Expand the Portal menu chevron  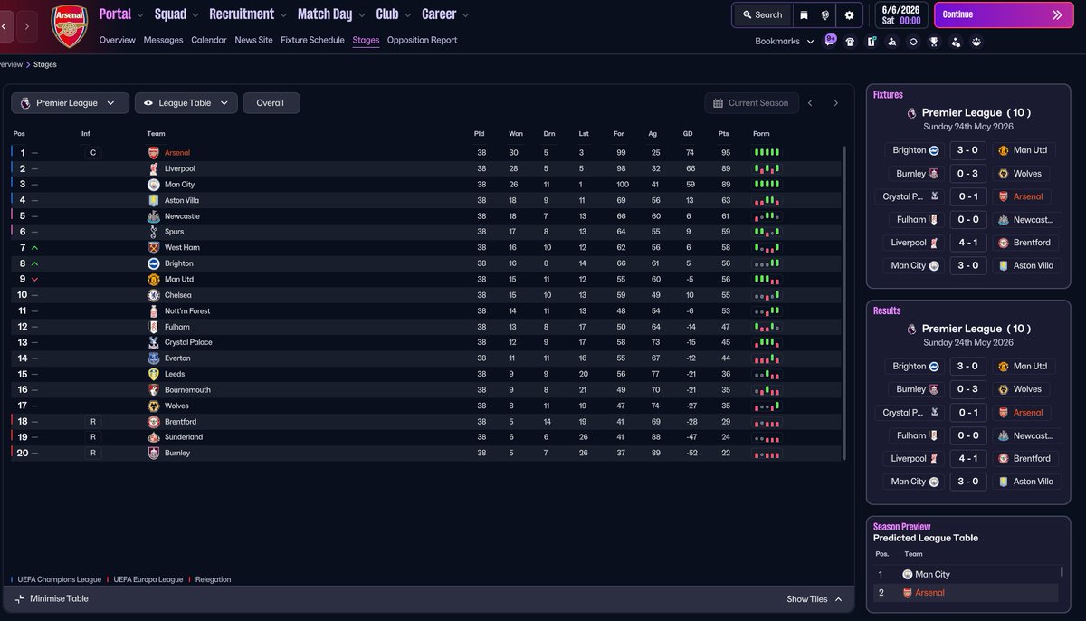click(x=141, y=15)
